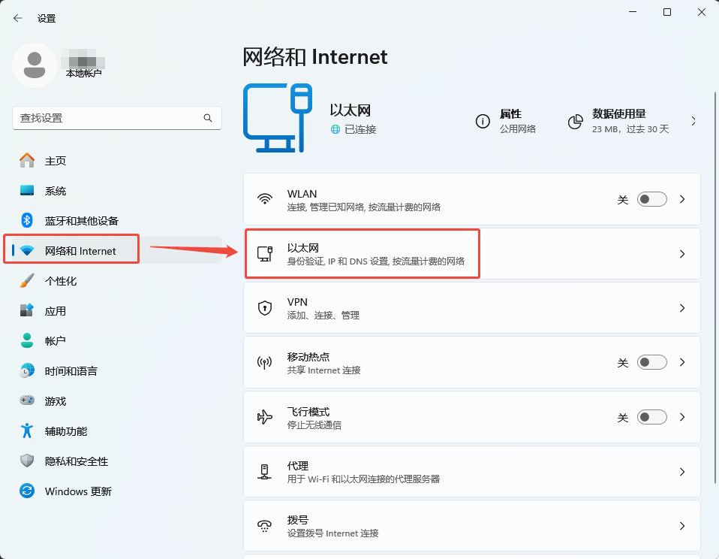Viewport: 719px width, 559px height.
Task: Open the Proxy (代理) row chevron
Action: point(682,472)
